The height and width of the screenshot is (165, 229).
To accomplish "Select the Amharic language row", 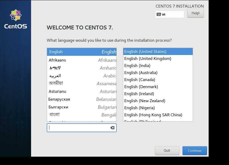I will pyautogui.click(x=82, y=68).
